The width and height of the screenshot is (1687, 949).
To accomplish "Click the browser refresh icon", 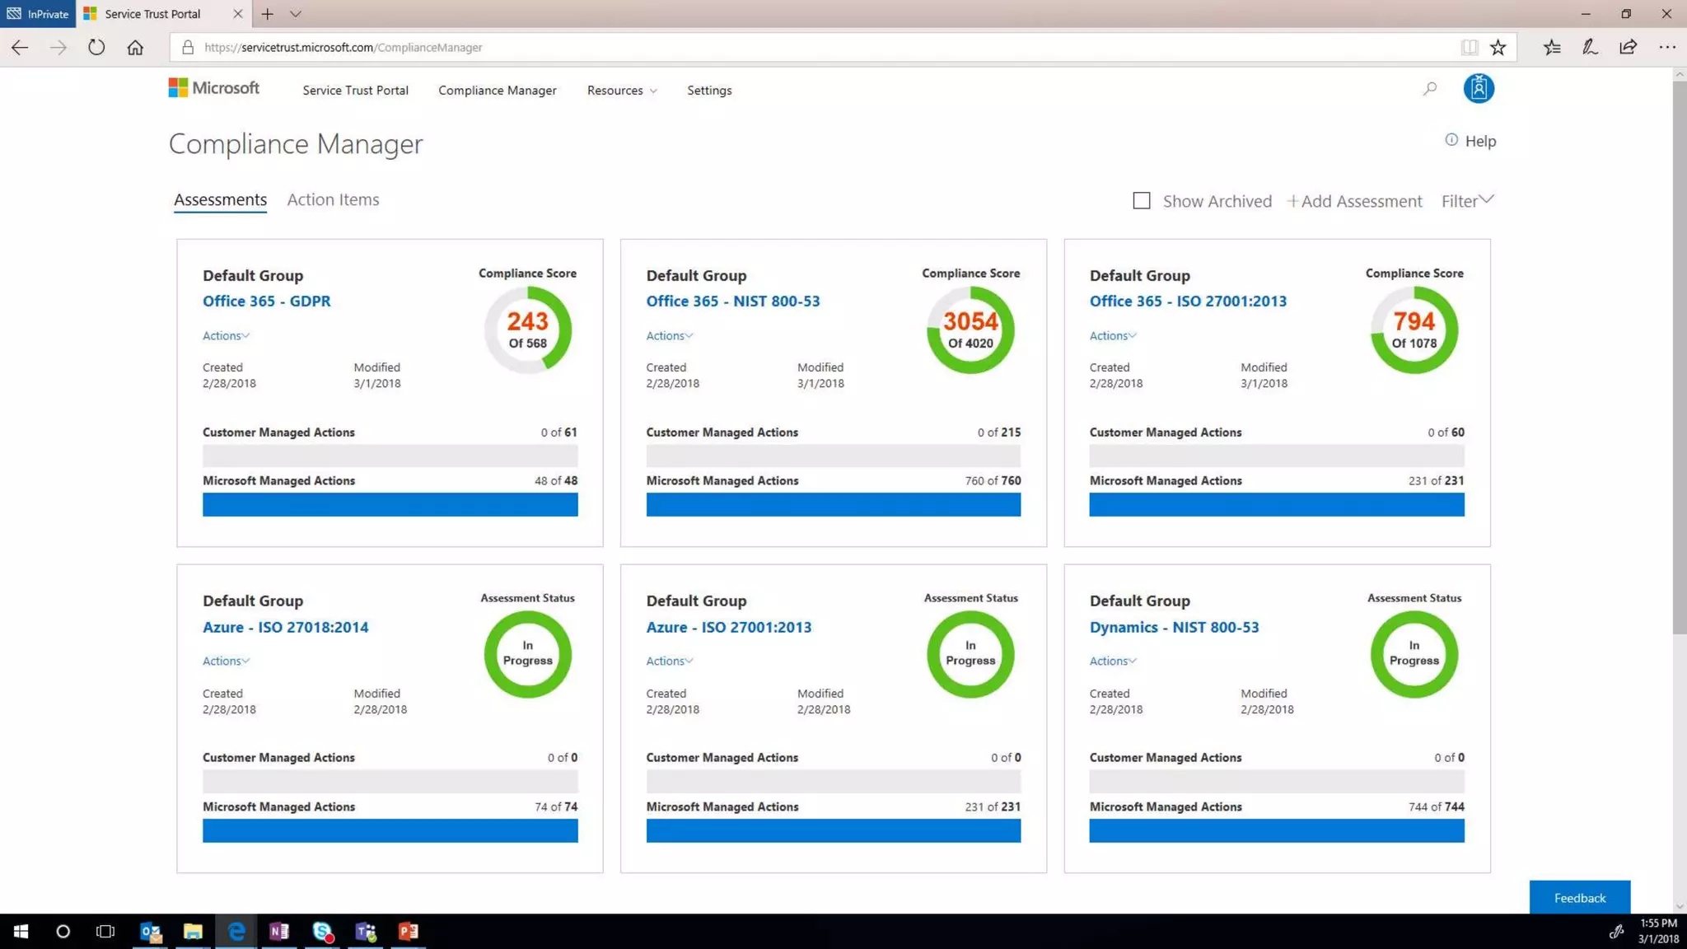I will click(96, 48).
